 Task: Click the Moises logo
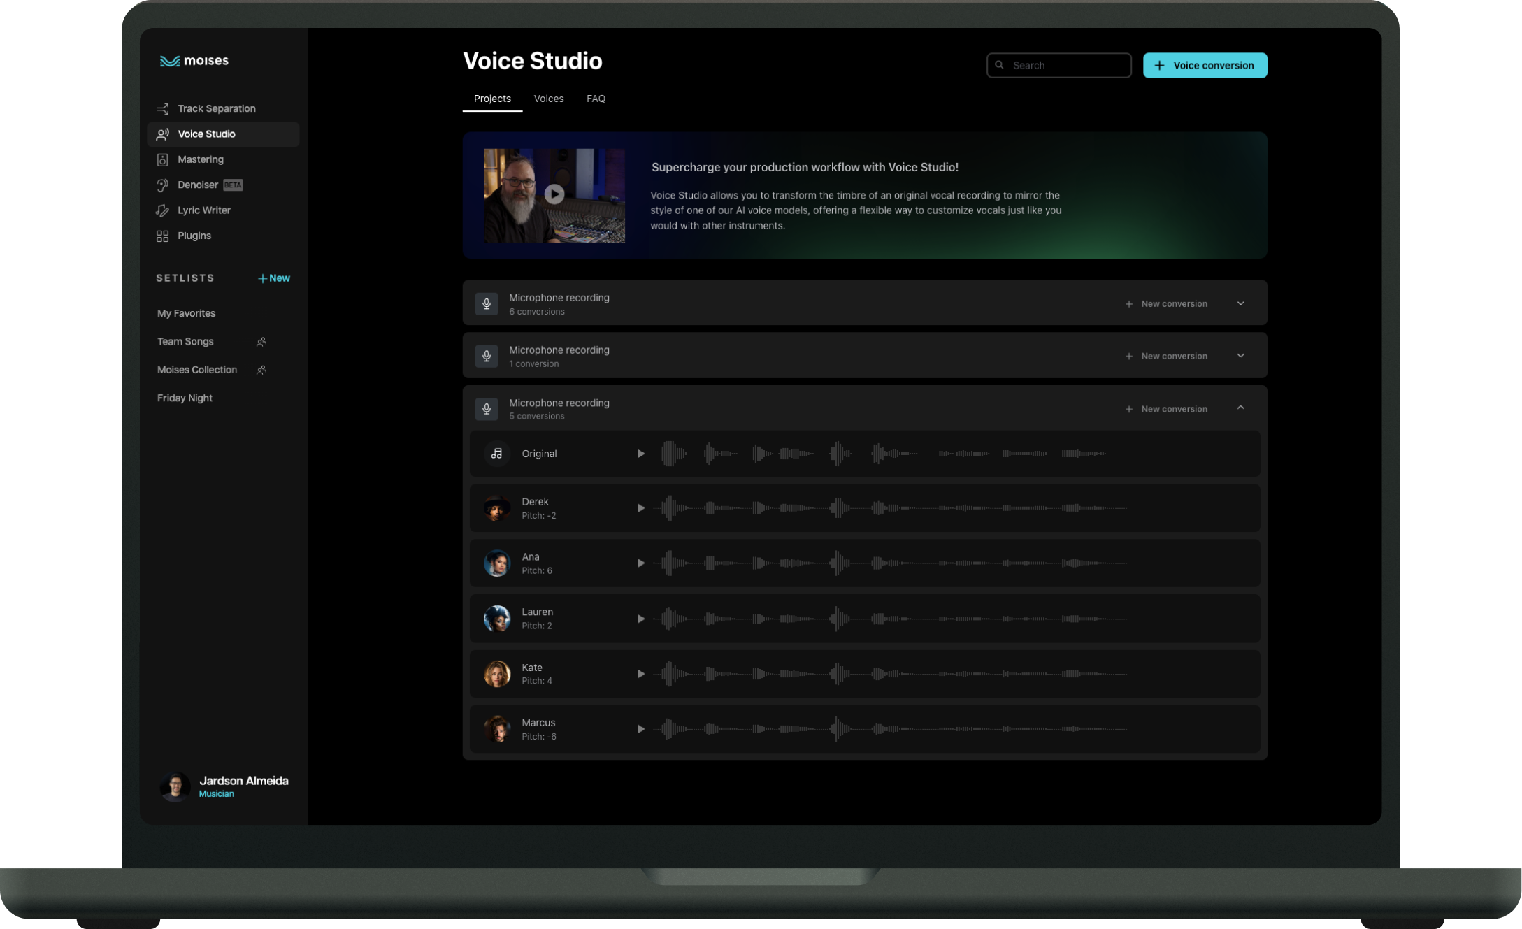pyautogui.click(x=194, y=61)
